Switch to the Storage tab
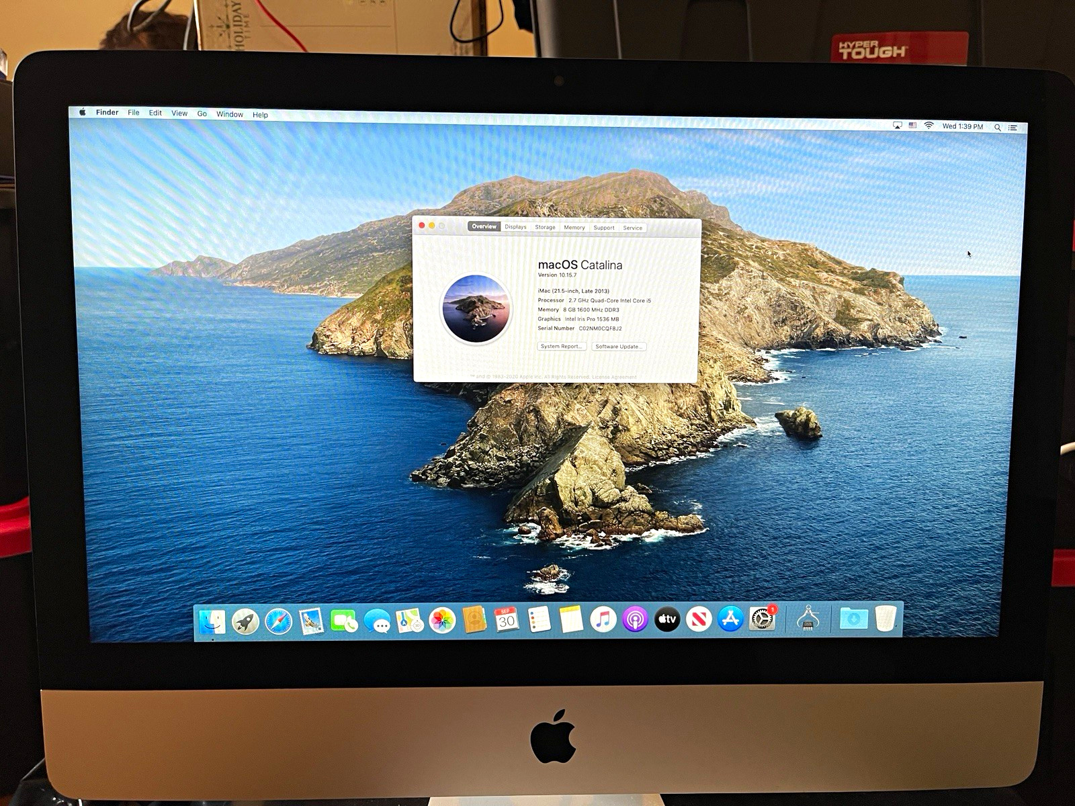 [545, 227]
